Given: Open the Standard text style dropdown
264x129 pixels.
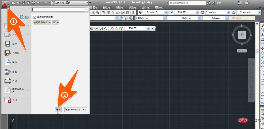Looking at the screenshot, I should click(166, 12).
